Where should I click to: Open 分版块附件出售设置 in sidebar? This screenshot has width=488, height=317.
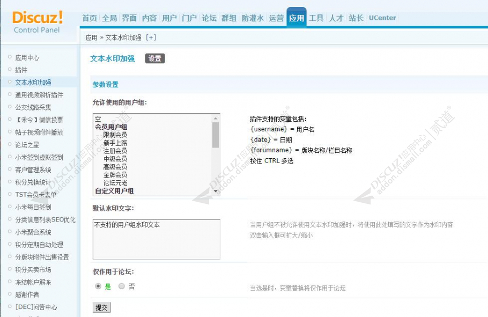[x=42, y=257]
